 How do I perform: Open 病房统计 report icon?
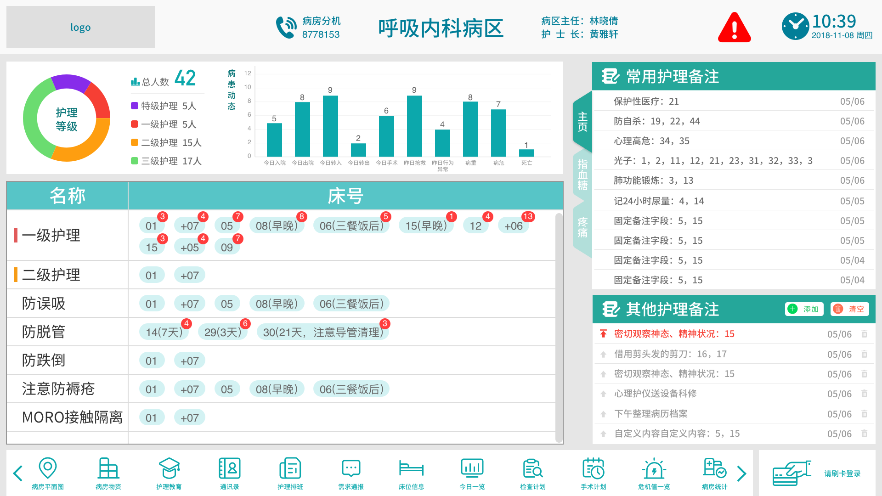click(715, 468)
